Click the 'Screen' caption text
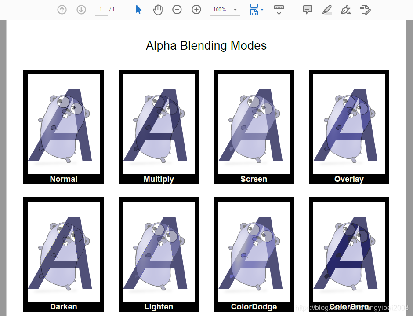This screenshot has height=316, width=413. click(x=254, y=179)
